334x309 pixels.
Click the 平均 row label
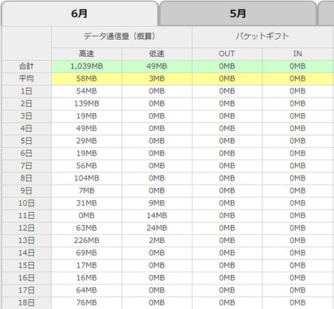tap(27, 79)
